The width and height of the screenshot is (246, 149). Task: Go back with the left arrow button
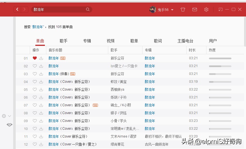point(17,10)
